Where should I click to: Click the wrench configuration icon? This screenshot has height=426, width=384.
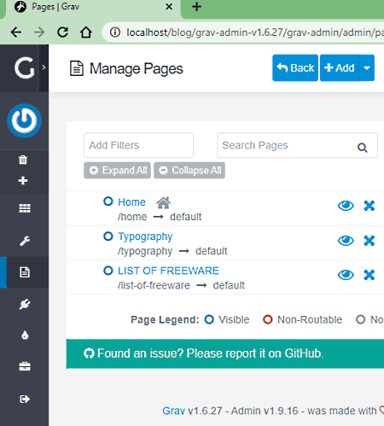(x=25, y=241)
